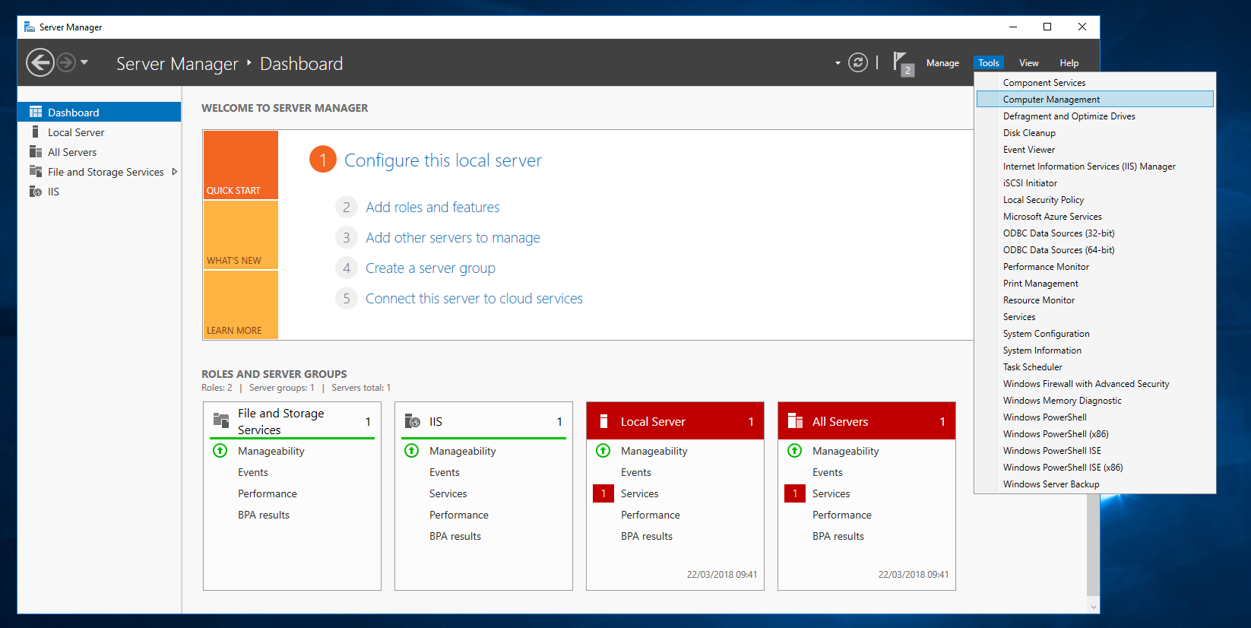This screenshot has width=1251, height=628.
Task: Expand File and Storage Services submenu arrow
Action: [x=175, y=172]
